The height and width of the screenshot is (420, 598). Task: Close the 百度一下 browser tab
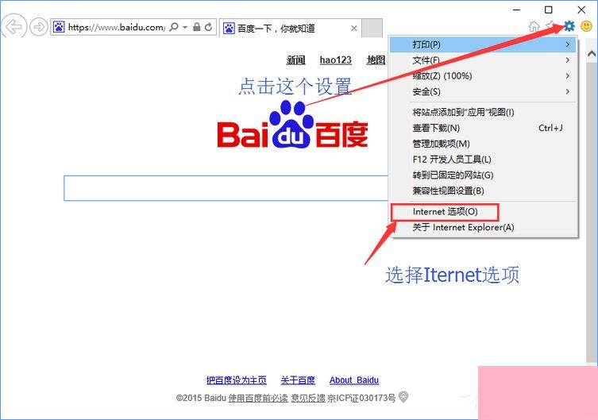(x=353, y=28)
